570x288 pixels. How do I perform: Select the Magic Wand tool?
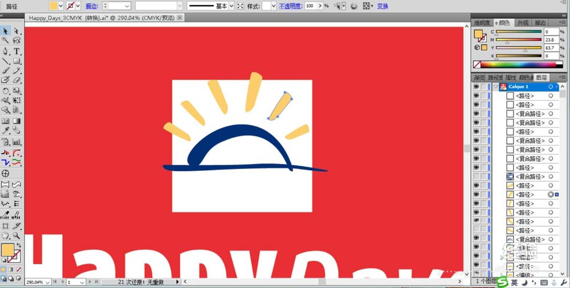[6, 40]
